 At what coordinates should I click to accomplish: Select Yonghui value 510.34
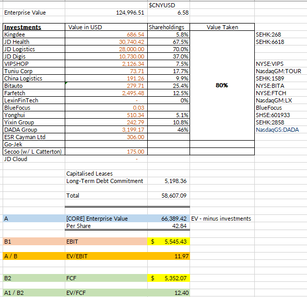106,115
